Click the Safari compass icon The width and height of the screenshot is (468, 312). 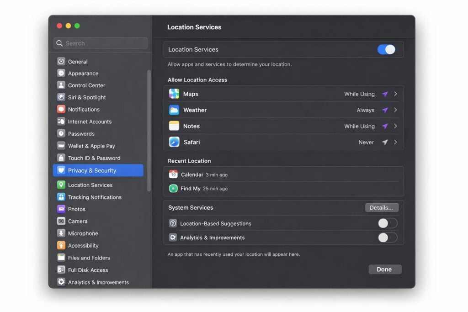coord(174,142)
